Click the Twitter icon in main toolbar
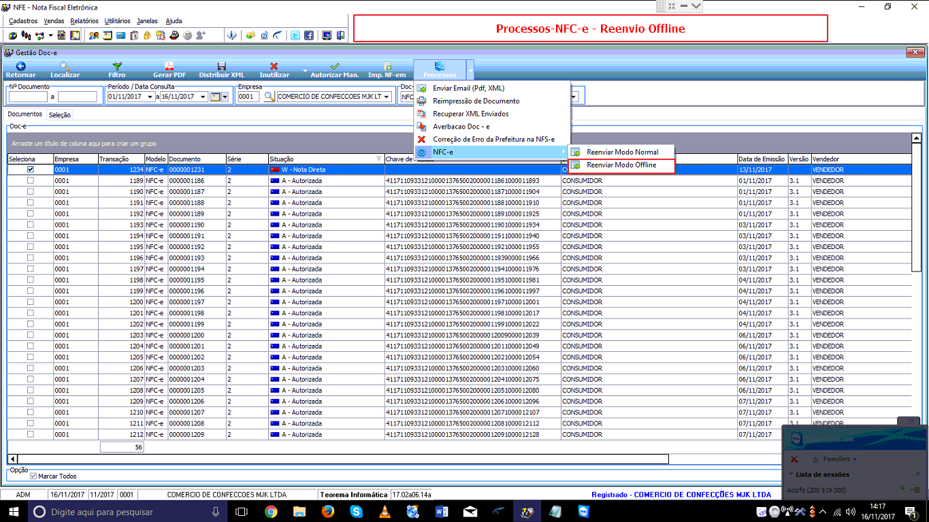 tap(295, 35)
